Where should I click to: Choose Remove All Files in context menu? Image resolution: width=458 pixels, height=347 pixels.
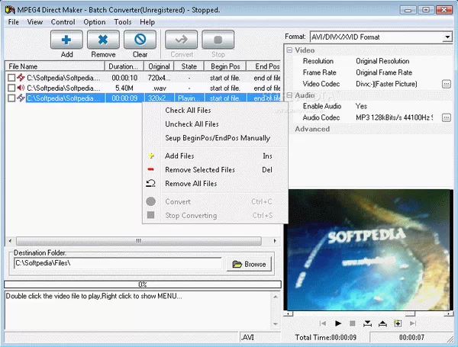[x=215, y=184]
